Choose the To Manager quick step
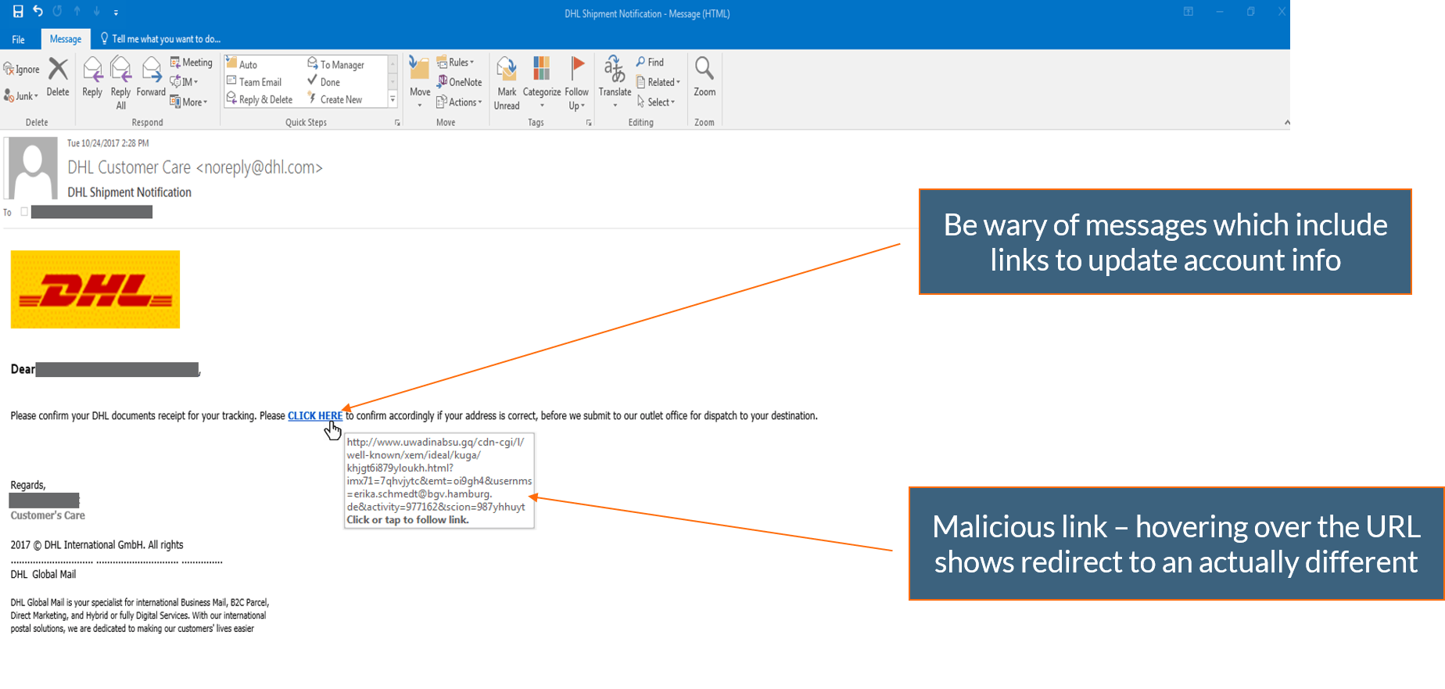Screen dimensions: 1445x689 [336, 64]
